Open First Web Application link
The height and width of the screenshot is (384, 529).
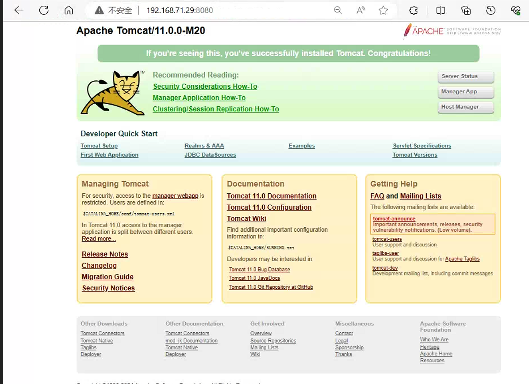(109, 155)
